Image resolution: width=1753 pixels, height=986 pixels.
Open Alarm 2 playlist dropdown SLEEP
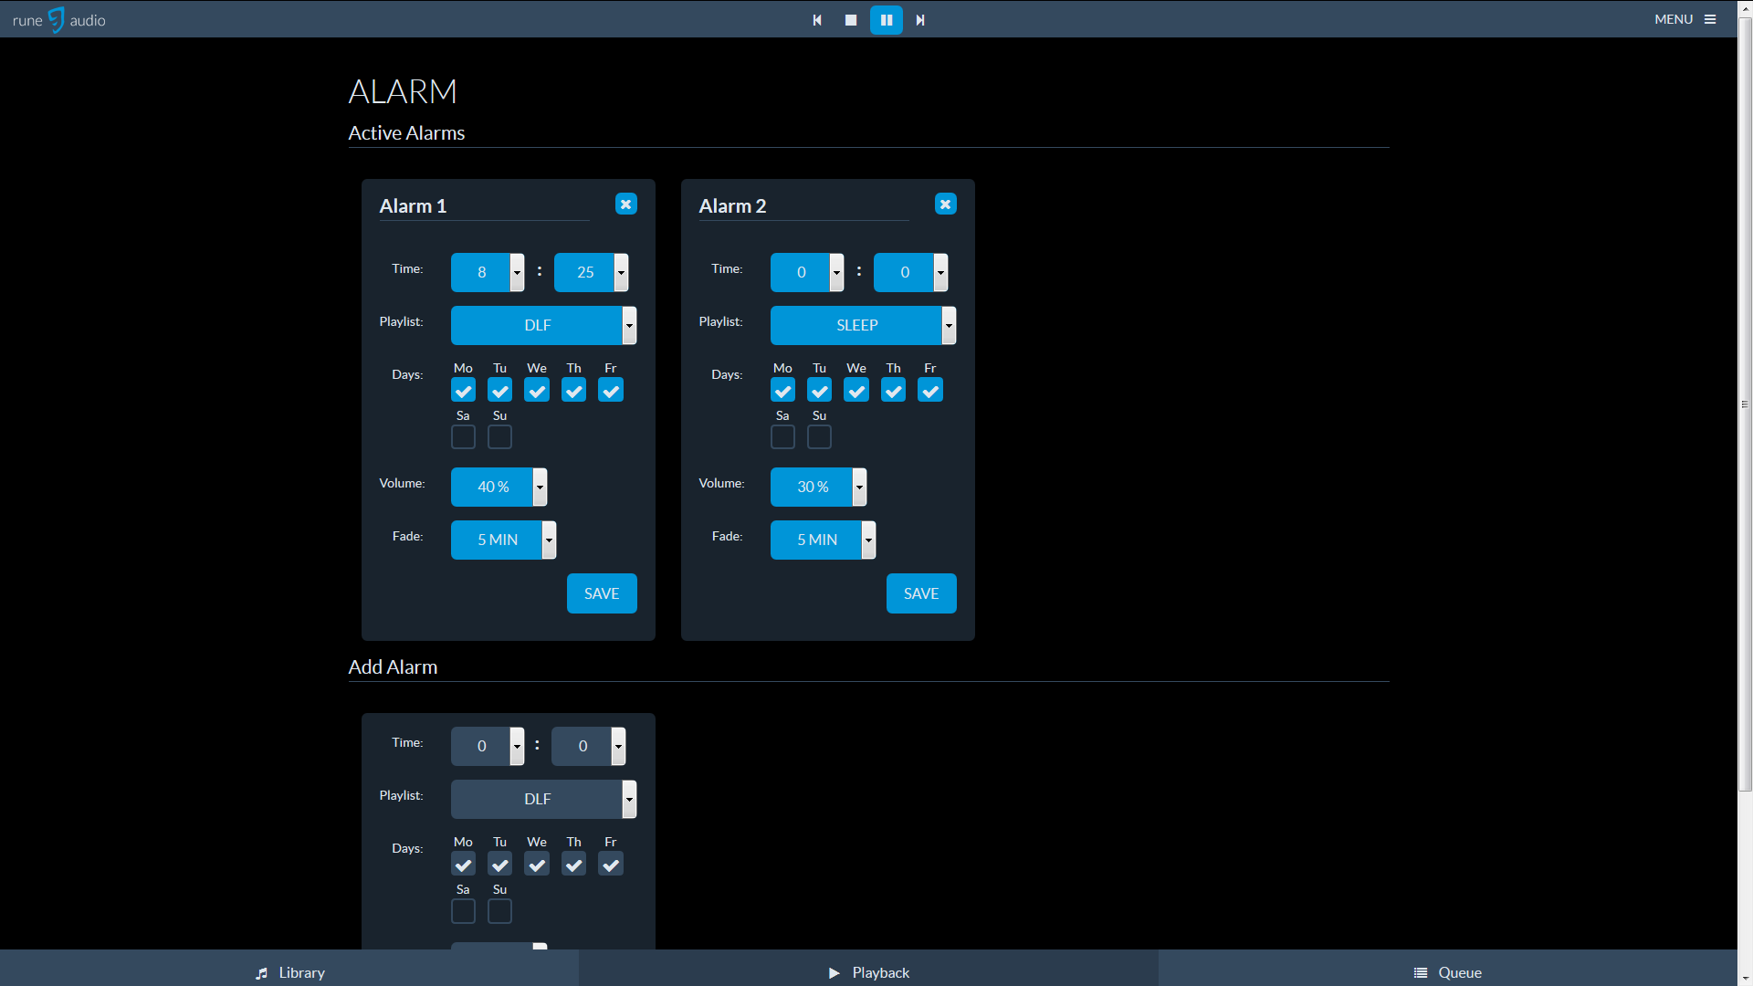[863, 325]
